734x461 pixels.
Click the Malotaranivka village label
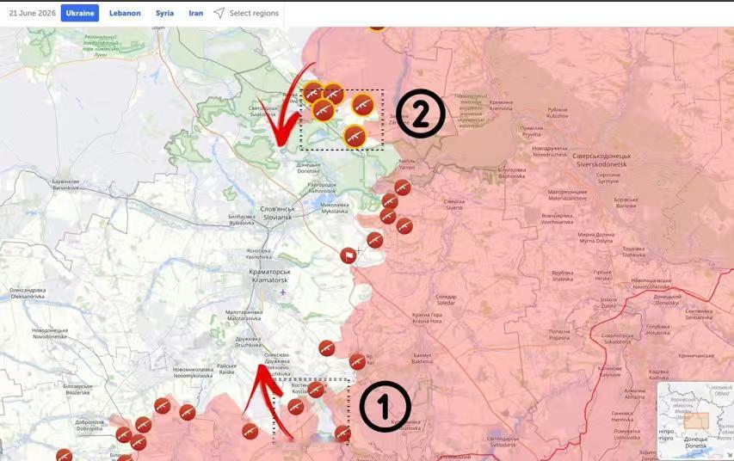[244, 315]
